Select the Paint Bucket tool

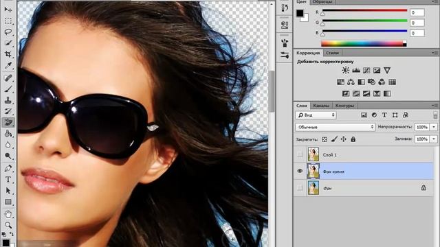coord(8,133)
